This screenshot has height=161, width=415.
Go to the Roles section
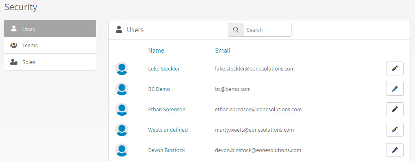tap(50, 62)
